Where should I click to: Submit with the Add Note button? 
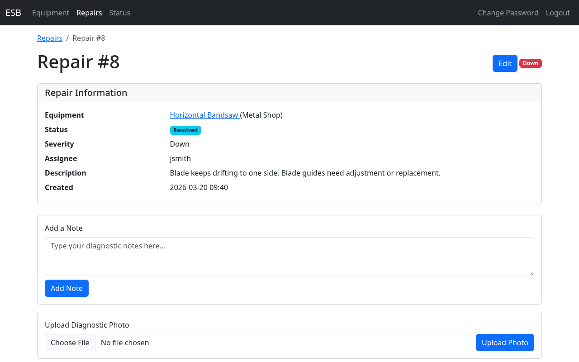pos(66,288)
